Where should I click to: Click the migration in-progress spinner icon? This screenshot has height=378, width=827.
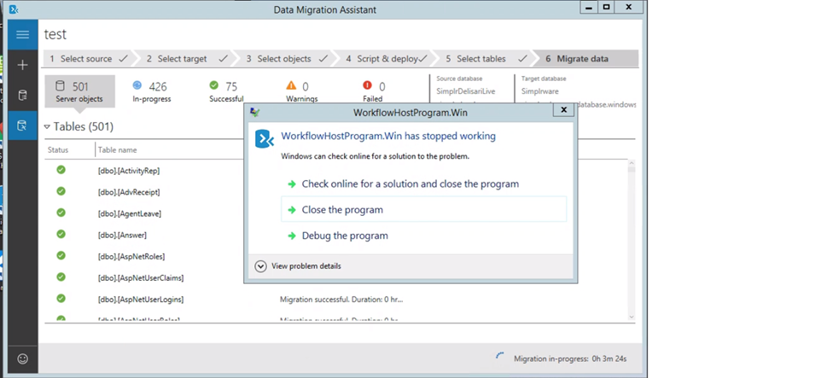[x=500, y=358]
